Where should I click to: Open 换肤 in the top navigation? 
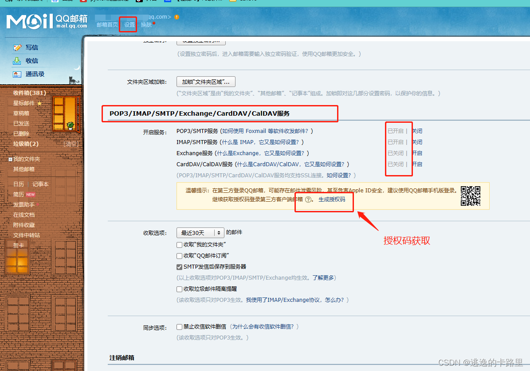(x=146, y=25)
